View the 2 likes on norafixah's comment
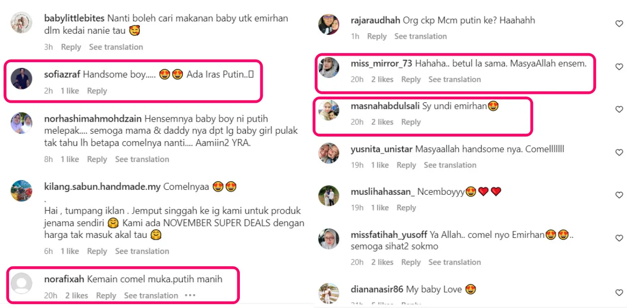 77,296
